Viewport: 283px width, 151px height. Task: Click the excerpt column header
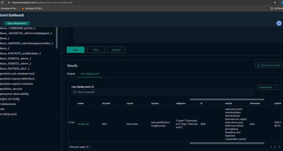pyautogui.click(x=229, y=103)
